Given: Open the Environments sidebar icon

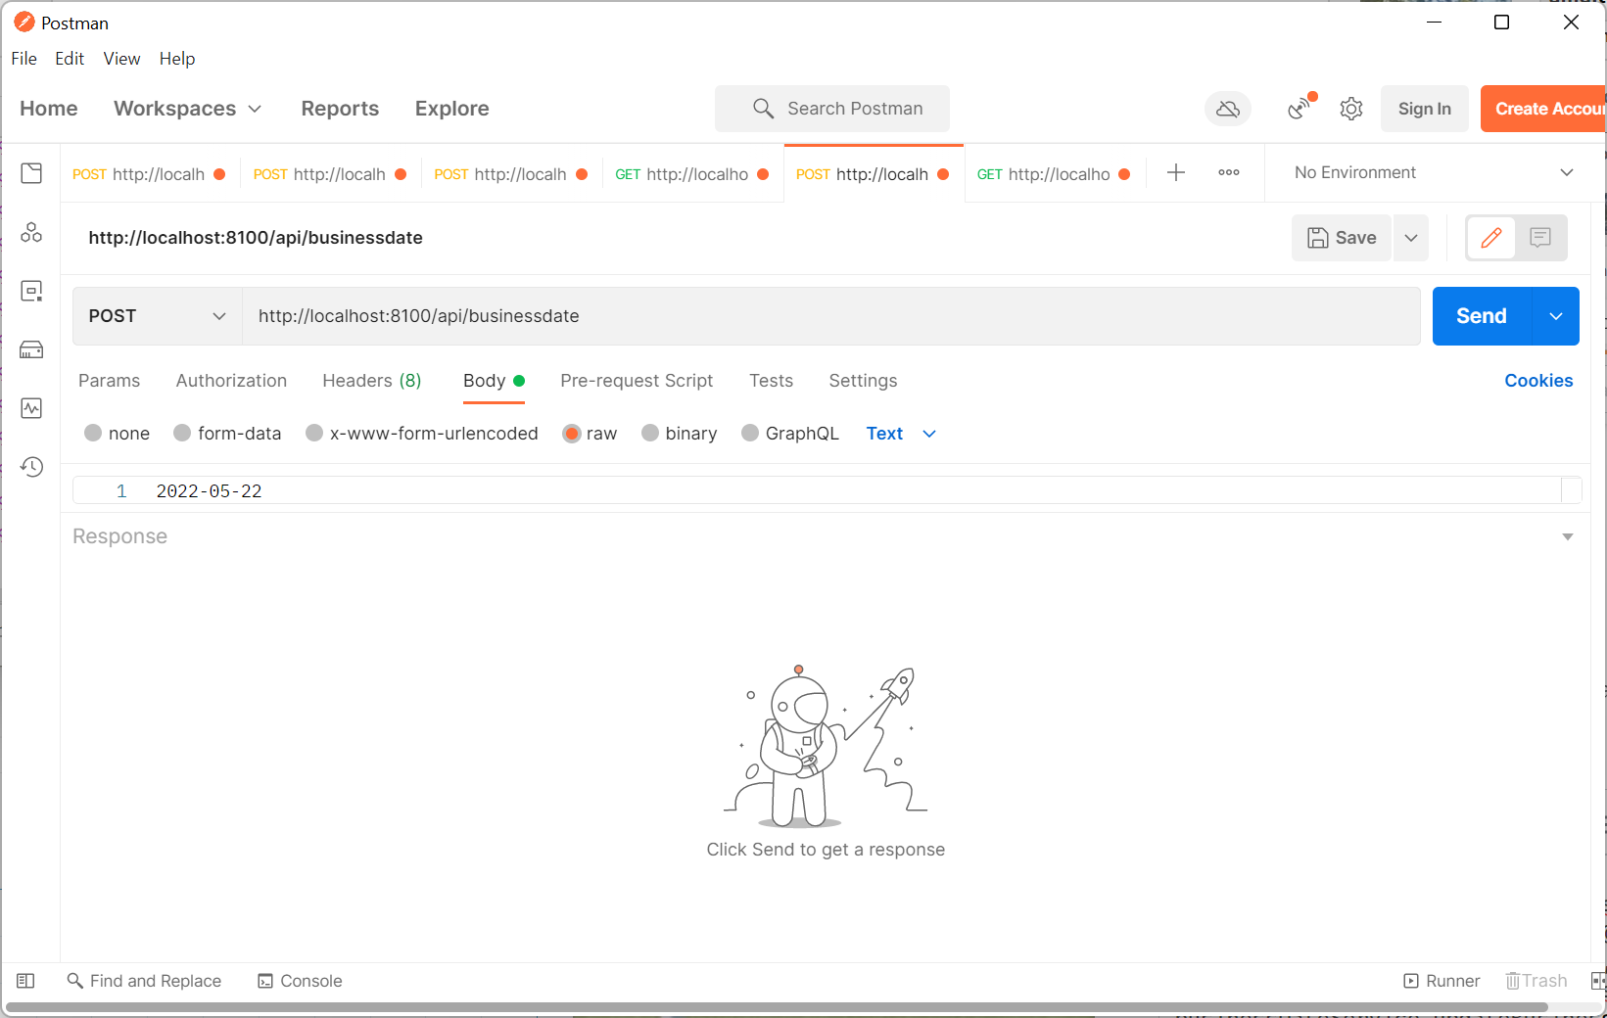Looking at the screenshot, I should click(x=31, y=291).
